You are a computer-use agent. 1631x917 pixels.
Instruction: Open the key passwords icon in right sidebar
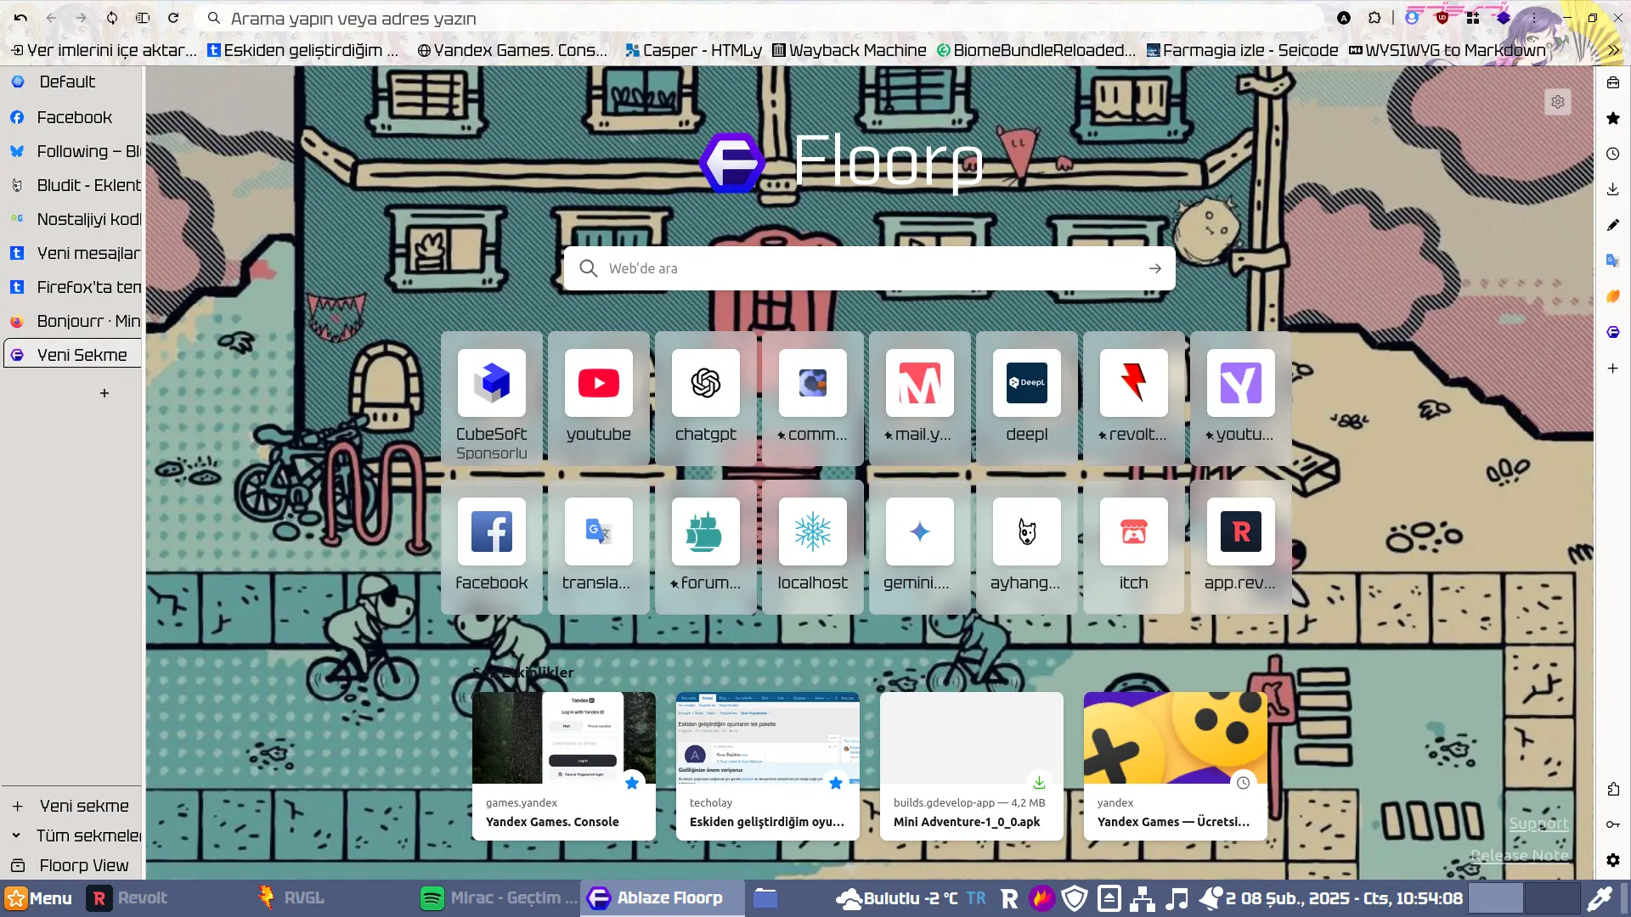(1613, 824)
